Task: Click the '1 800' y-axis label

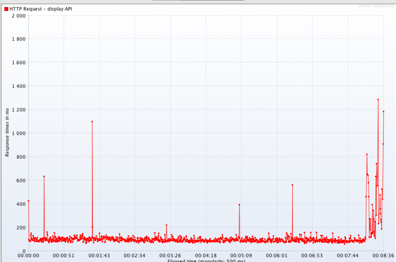Action: 19,39
